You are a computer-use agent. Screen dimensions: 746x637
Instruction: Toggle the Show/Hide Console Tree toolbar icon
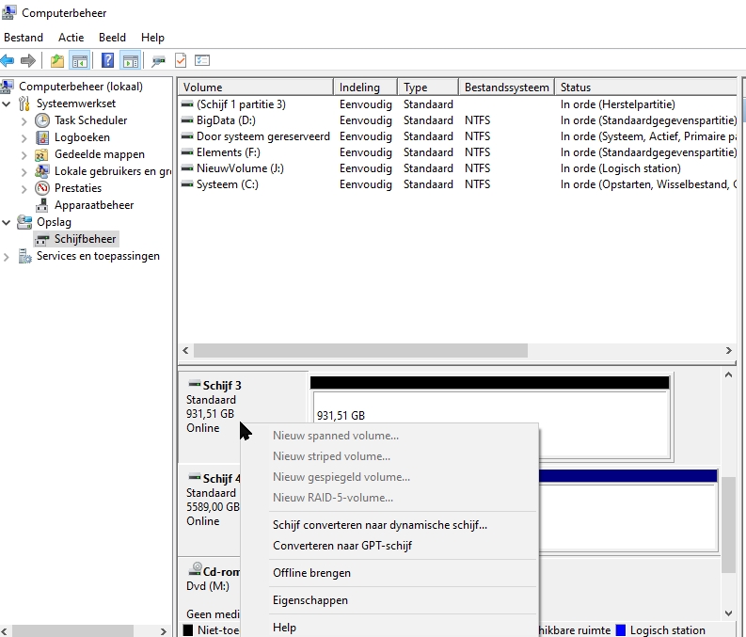(x=80, y=61)
